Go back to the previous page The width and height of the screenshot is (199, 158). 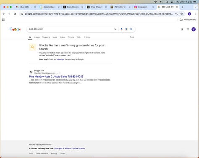(x=4, y=14)
